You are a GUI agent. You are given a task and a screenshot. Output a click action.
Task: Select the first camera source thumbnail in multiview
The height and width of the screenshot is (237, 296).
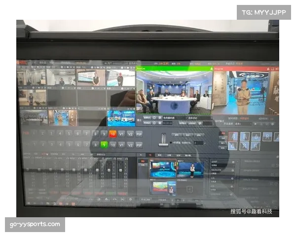pyautogui.click(x=31, y=78)
